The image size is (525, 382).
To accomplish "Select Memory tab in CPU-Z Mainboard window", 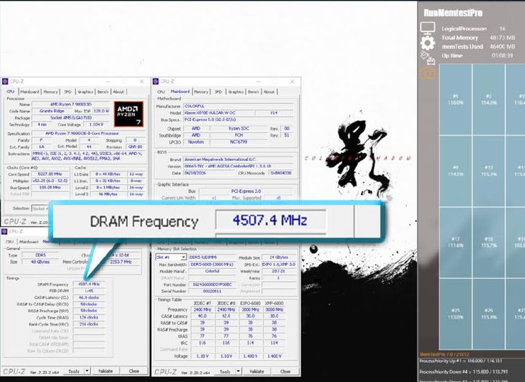I will coord(201,92).
